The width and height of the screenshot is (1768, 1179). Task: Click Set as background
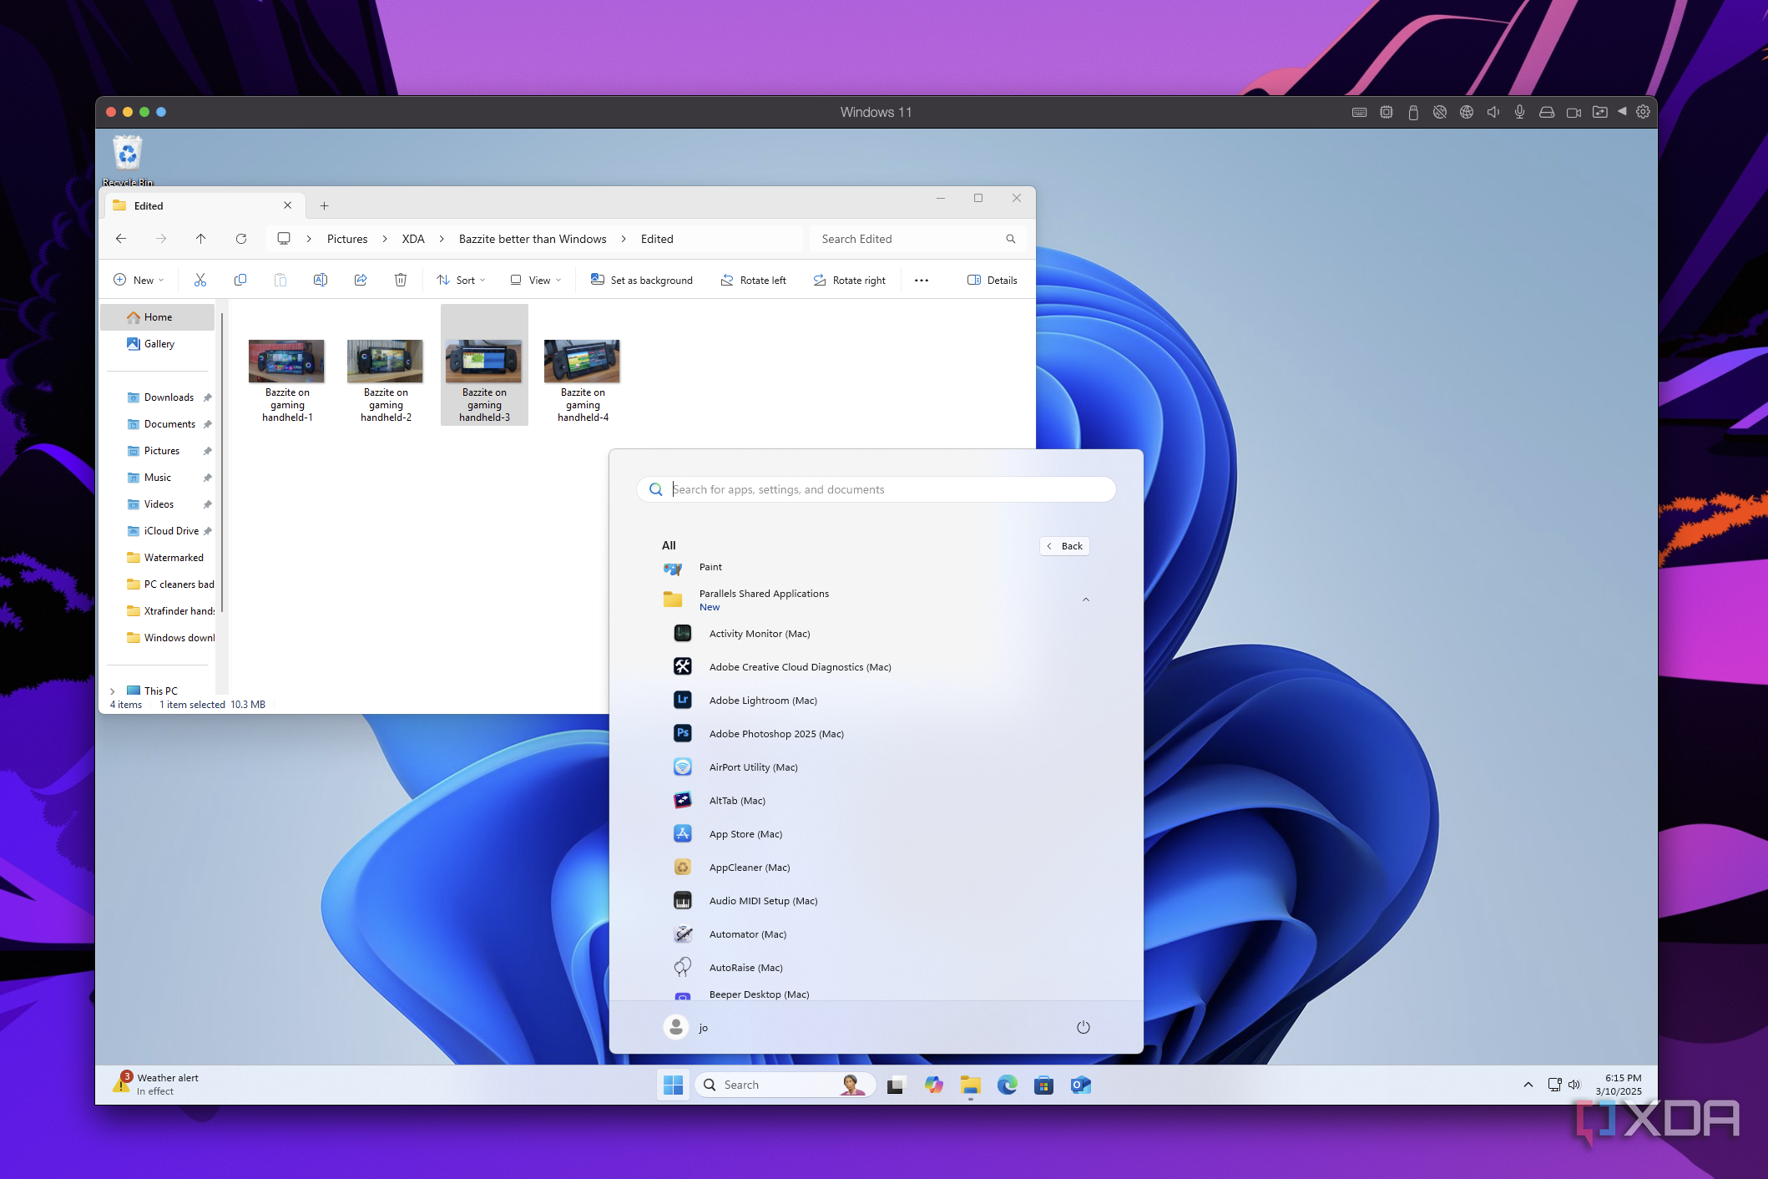[x=642, y=281]
